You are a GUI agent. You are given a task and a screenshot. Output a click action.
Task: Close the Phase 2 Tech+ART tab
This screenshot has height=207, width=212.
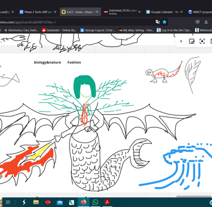tap(55, 12)
